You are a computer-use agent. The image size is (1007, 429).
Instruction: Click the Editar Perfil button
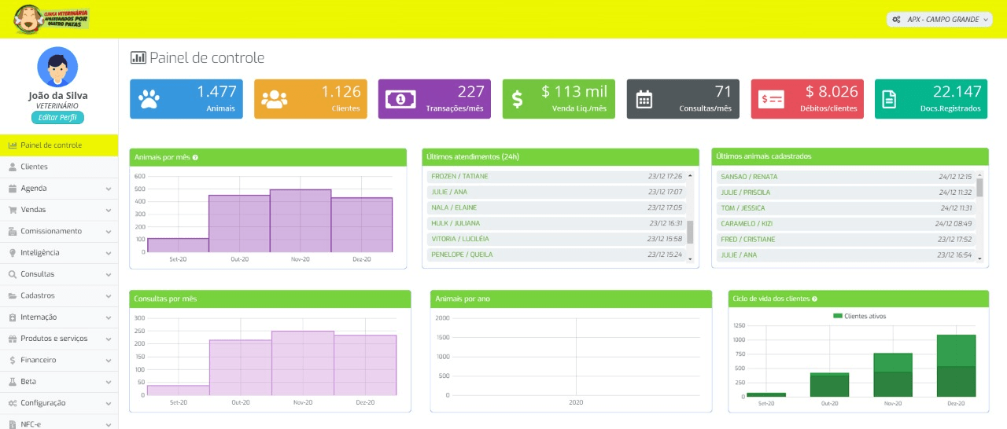coord(57,118)
